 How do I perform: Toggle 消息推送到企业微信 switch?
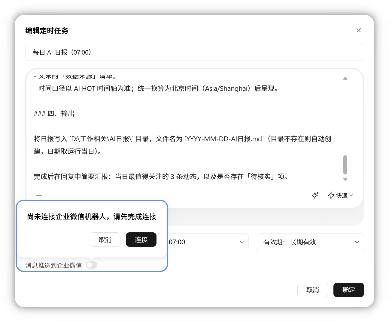(x=92, y=265)
